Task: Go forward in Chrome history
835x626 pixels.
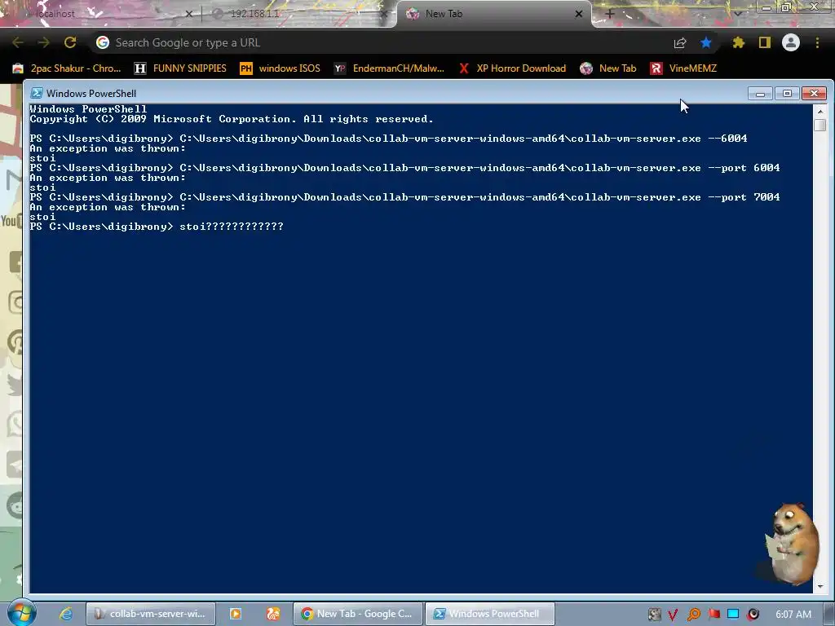Action: (x=44, y=42)
